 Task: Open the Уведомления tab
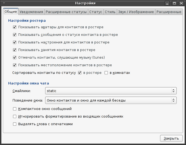tap(31, 12)
